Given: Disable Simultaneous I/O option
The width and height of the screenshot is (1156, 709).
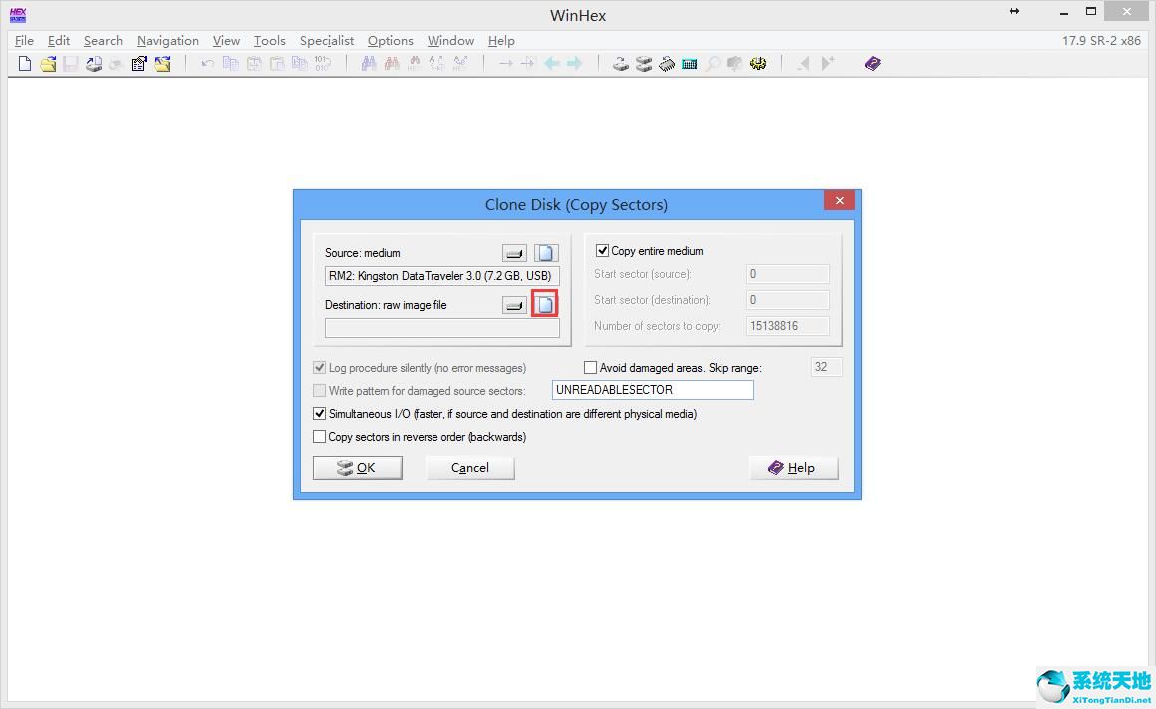Looking at the screenshot, I should [320, 414].
